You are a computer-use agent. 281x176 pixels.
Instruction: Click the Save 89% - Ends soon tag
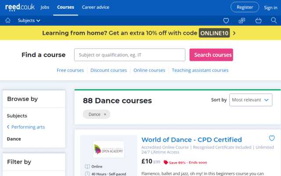(x=185, y=162)
